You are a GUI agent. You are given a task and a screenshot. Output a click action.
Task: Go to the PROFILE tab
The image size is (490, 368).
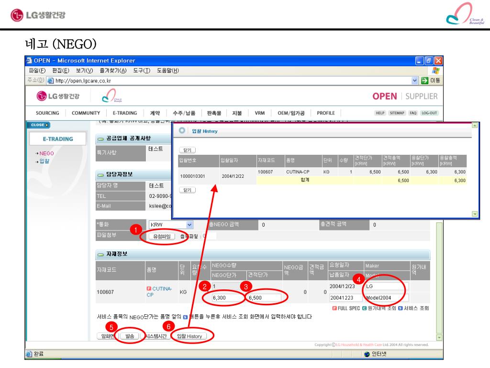tap(326, 113)
